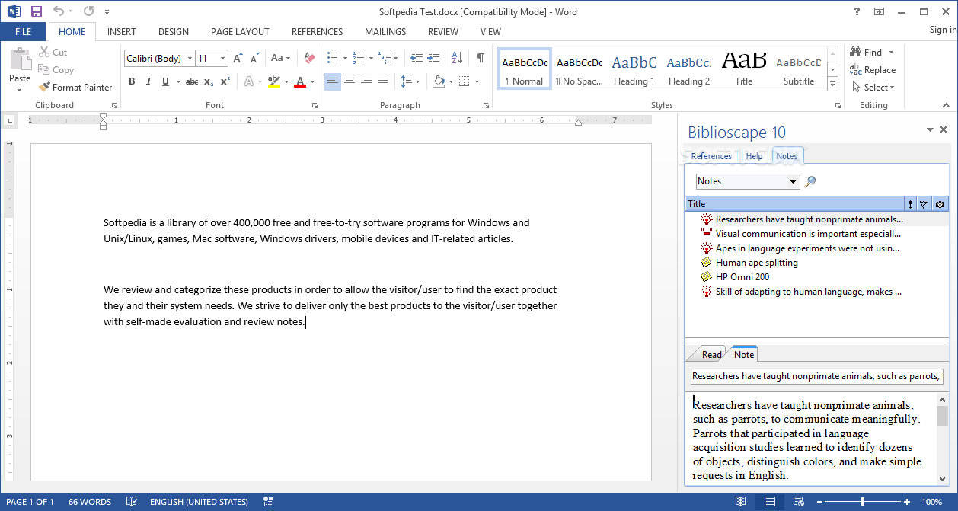This screenshot has height=511, width=958.
Task: Toggle Italic formatting
Action: 148,81
